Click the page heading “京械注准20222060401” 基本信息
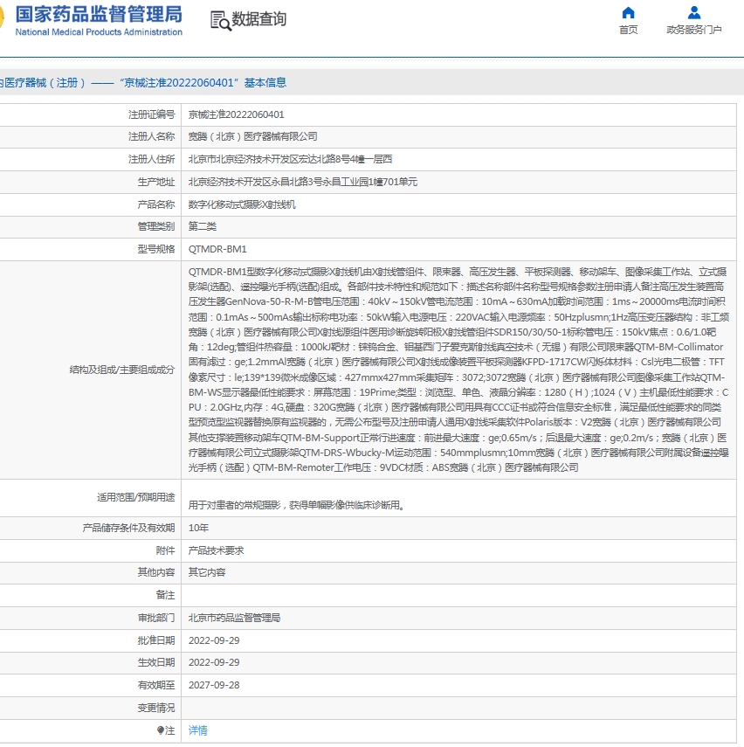The width and height of the screenshot is (744, 747). tap(203, 82)
